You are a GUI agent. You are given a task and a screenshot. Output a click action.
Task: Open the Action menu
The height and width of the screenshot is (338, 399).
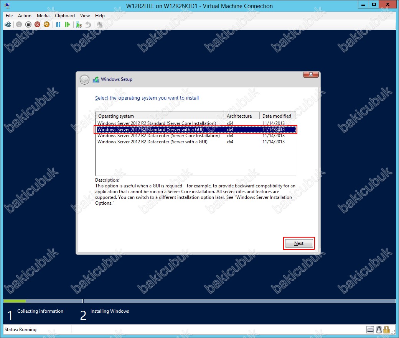pos(25,16)
